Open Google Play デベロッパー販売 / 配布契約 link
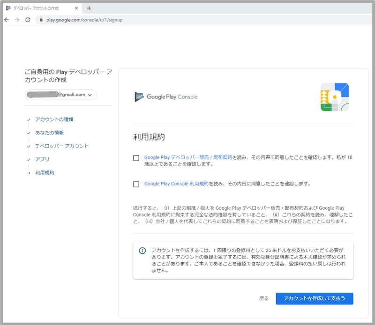375x325 pixels. pyautogui.click(x=188, y=157)
